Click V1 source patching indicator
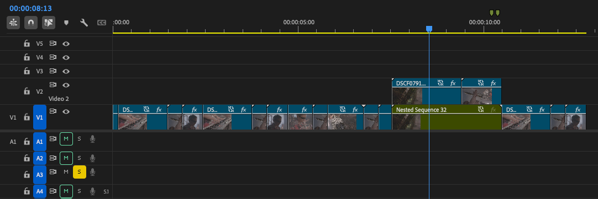This screenshot has width=598, height=199. tap(13, 117)
